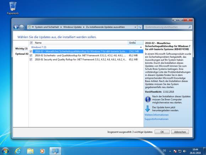Click the 65,1 MB size value

133,60
